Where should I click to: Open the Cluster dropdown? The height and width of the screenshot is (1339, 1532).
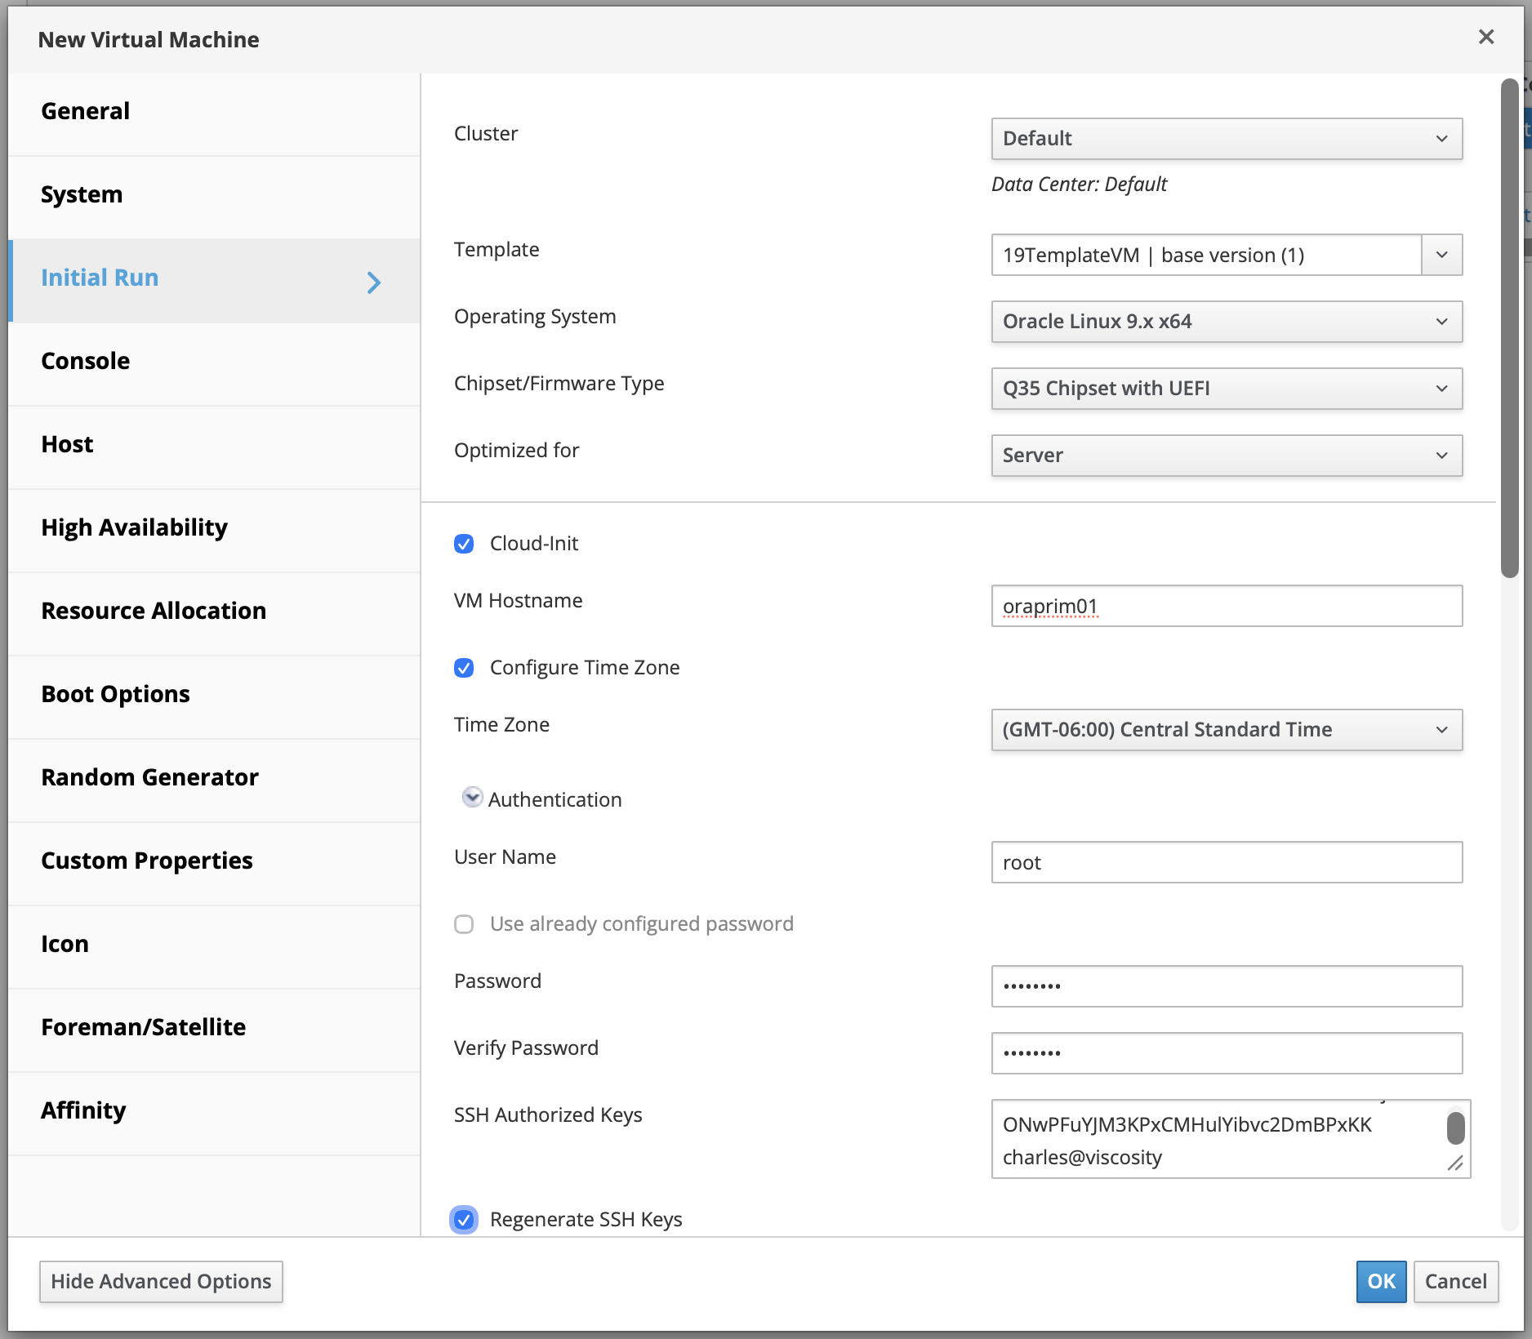click(x=1227, y=139)
